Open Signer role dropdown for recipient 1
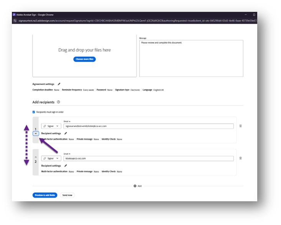 [x=51, y=126]
